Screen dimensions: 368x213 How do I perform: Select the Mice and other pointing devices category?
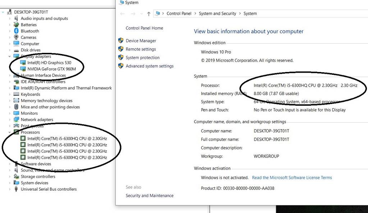[x=50, y=107]
